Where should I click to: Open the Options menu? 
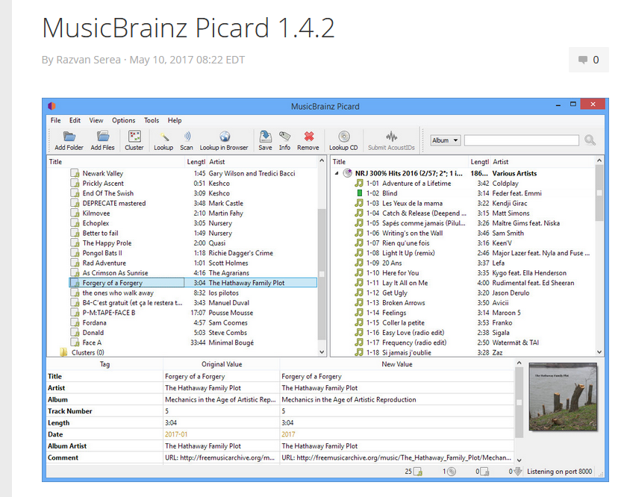click(124, 120)
